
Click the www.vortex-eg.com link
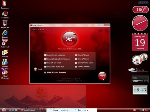coord(71,79)
